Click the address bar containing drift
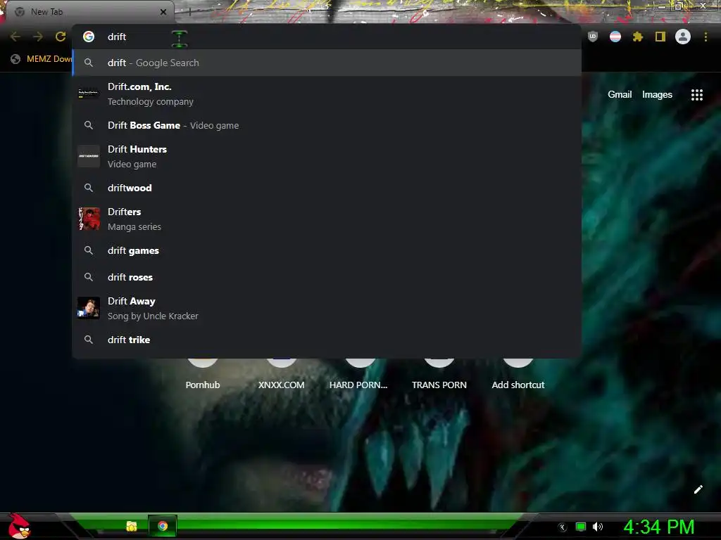This screenshot has height=540, width=721. pyautogui.click(x=327, y=37)
